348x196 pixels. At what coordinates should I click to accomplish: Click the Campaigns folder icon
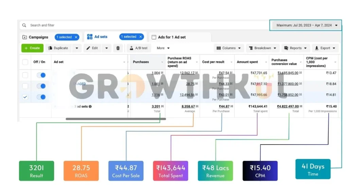tap(24, 37)
